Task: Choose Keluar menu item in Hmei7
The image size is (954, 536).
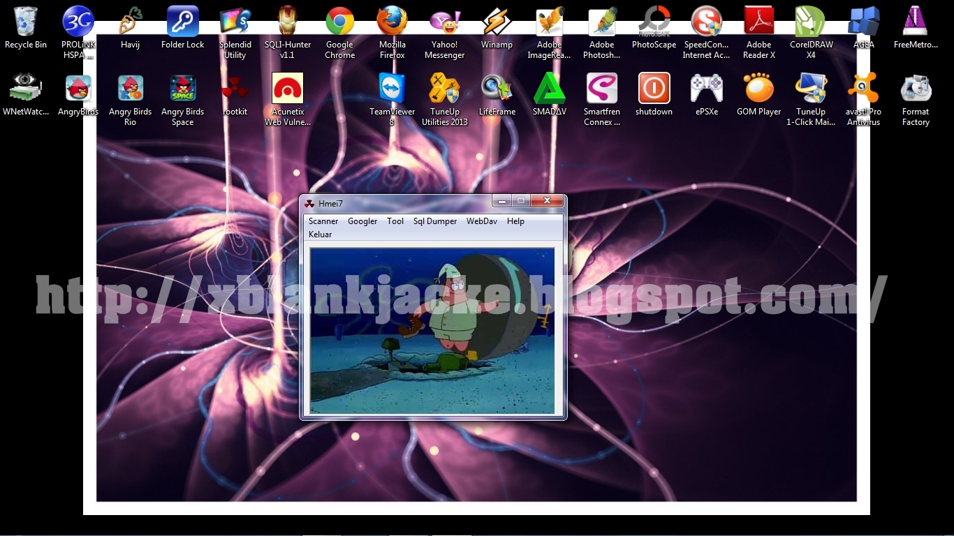Action: 321,234
